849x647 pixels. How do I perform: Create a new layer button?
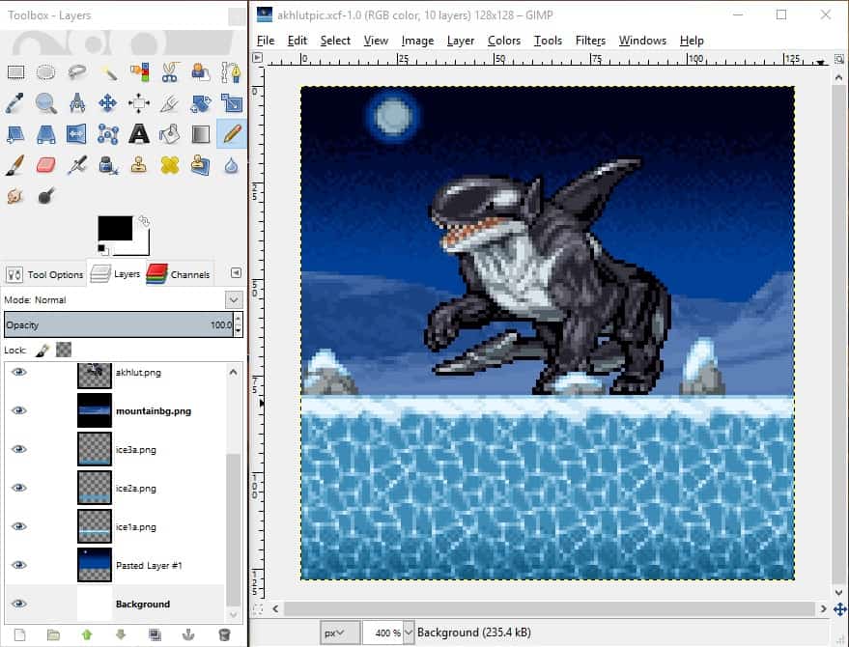pyautogui.click(x=19, y=634)
